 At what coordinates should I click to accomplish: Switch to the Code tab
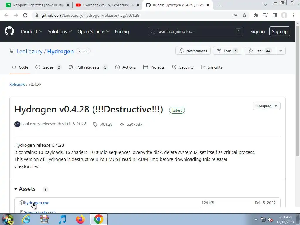pos(20,67)
